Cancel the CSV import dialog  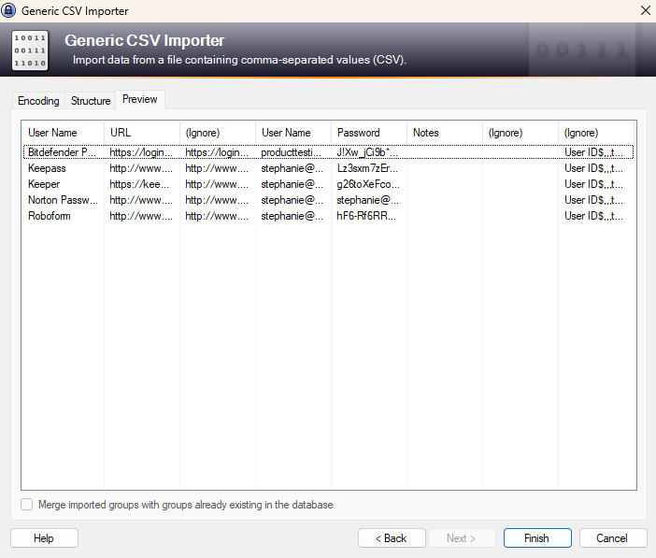click(x=612, y=538)
